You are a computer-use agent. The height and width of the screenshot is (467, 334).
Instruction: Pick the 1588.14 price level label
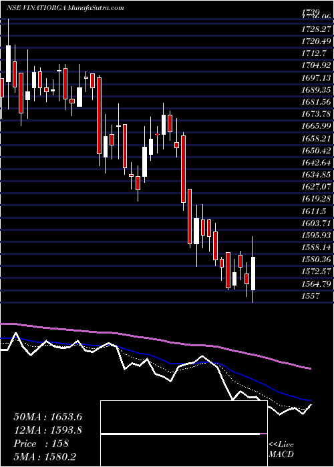[317, 248]
